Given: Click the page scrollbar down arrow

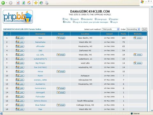Looking at the screenshot, I should [152, 111].
